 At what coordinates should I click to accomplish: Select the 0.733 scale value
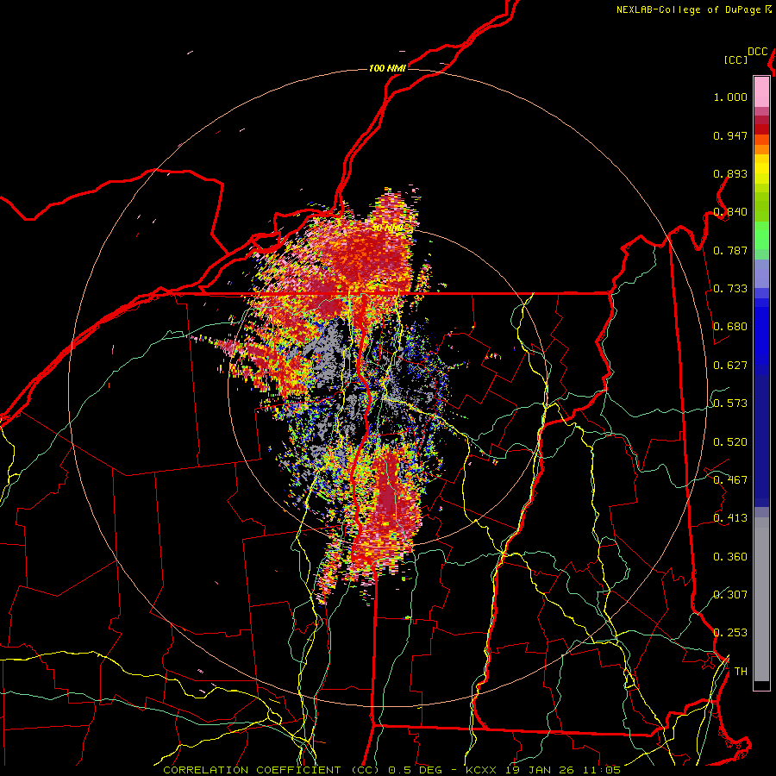[x=730, y=289]
